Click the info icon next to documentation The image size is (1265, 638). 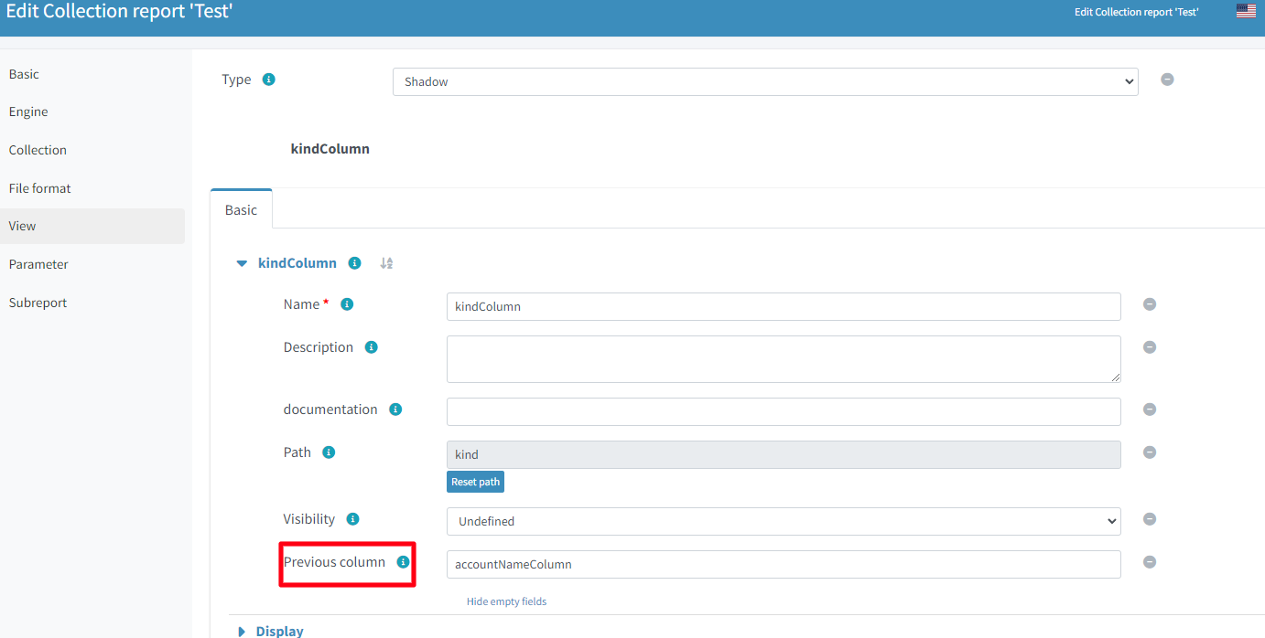[395, 409]
